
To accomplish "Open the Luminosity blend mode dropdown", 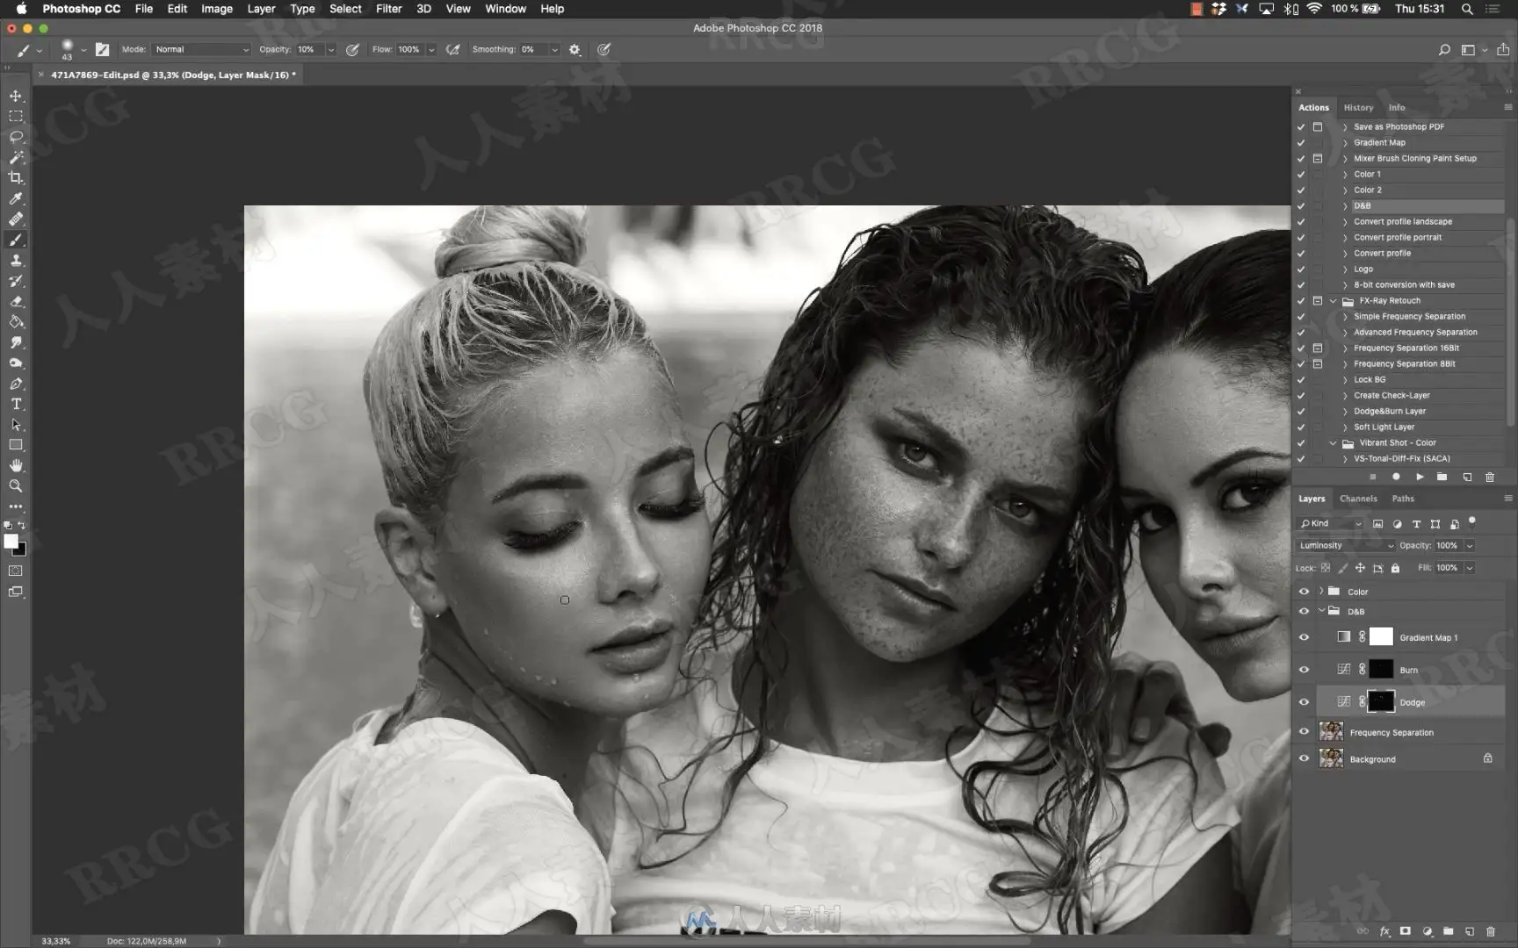I will click(1345, 545).
